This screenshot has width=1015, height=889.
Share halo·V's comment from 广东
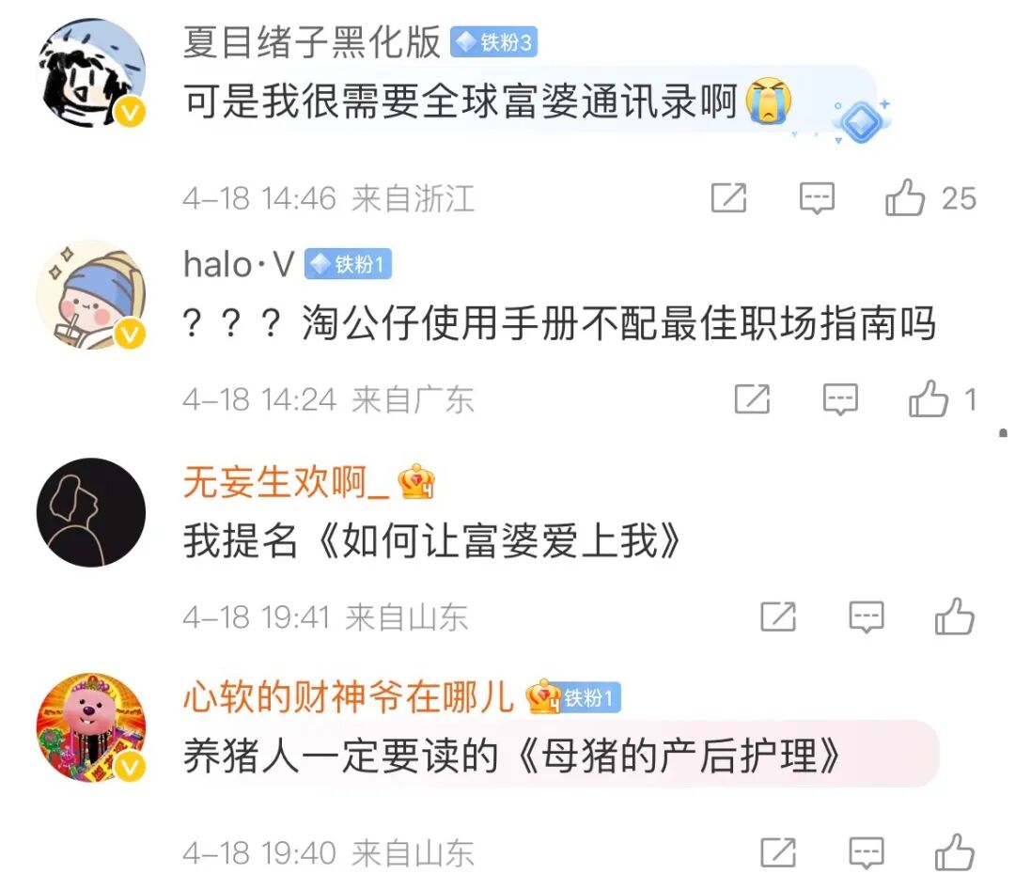(x=752, y=398)
